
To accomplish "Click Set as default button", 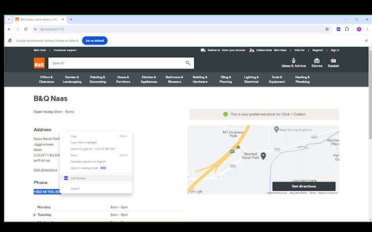I will click(94, 41).
